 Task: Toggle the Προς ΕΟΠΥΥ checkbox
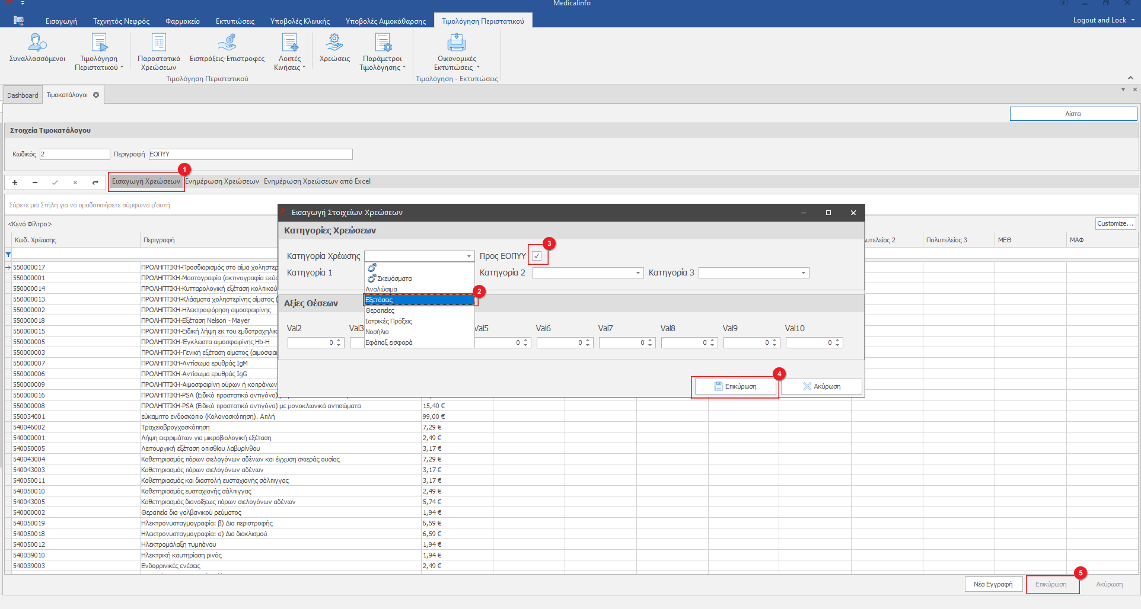click(537, 256)
